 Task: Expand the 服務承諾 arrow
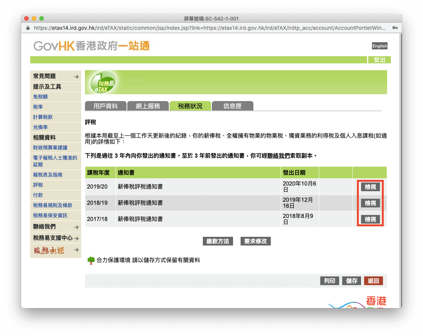click(x=76, y=250)
